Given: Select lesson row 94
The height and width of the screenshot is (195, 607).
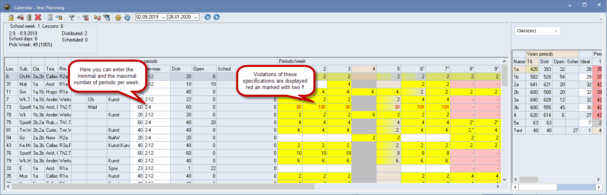Looking at the screenshot, I should coord(11,137).
